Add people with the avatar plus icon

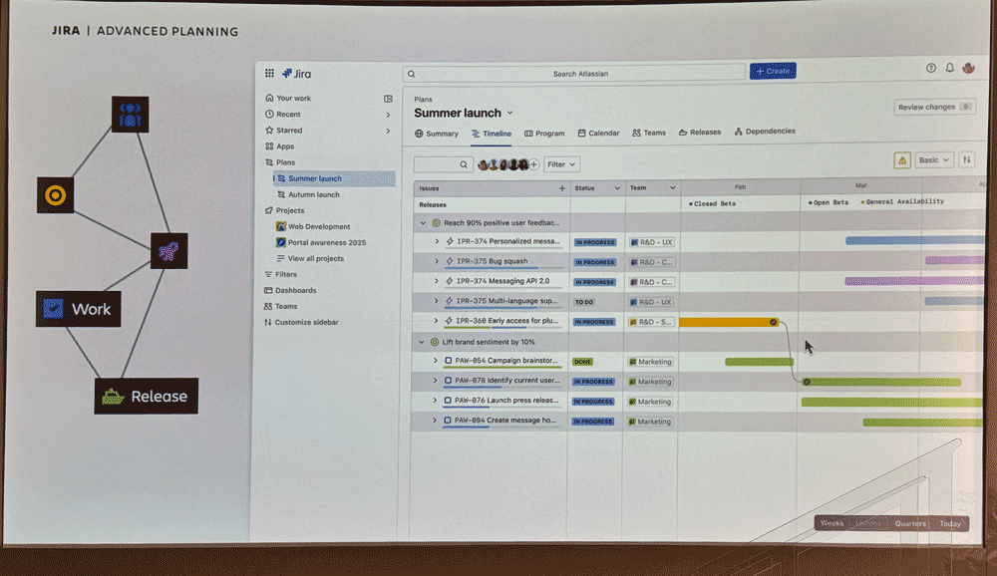click(x=533, y=164)
